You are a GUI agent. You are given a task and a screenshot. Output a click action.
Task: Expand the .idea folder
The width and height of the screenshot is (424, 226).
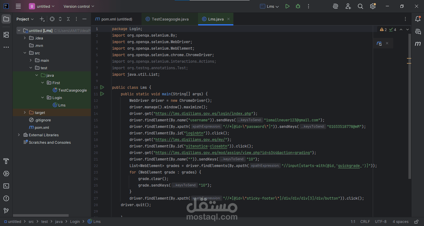25,38
